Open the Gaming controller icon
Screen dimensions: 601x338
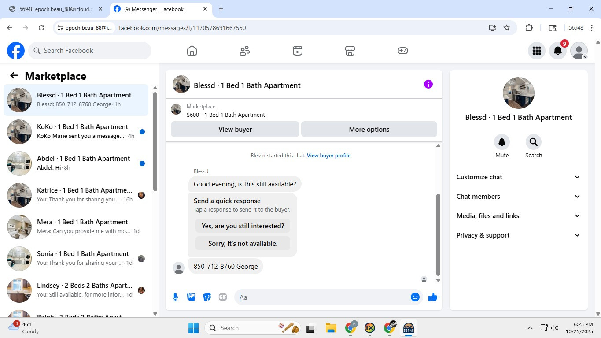(x=403, y=51)
